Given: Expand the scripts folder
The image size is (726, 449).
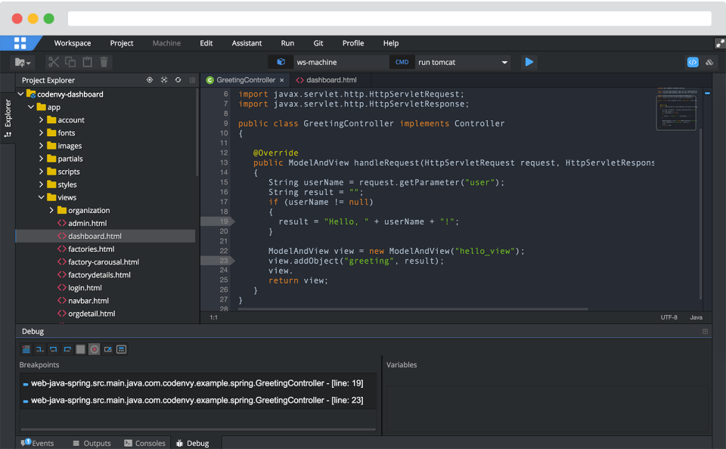Looking at the screenshot, I should pyautogui.click(x=41, y=172).
